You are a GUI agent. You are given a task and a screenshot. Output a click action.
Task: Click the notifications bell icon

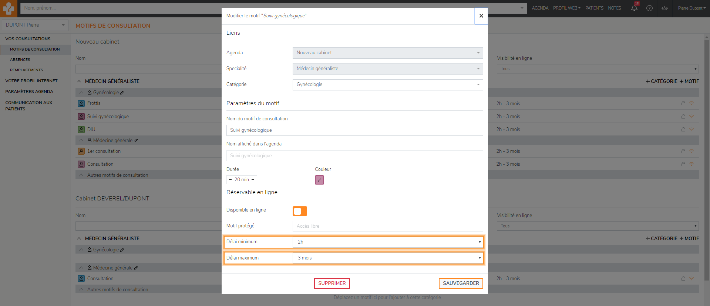coord(634,8)
